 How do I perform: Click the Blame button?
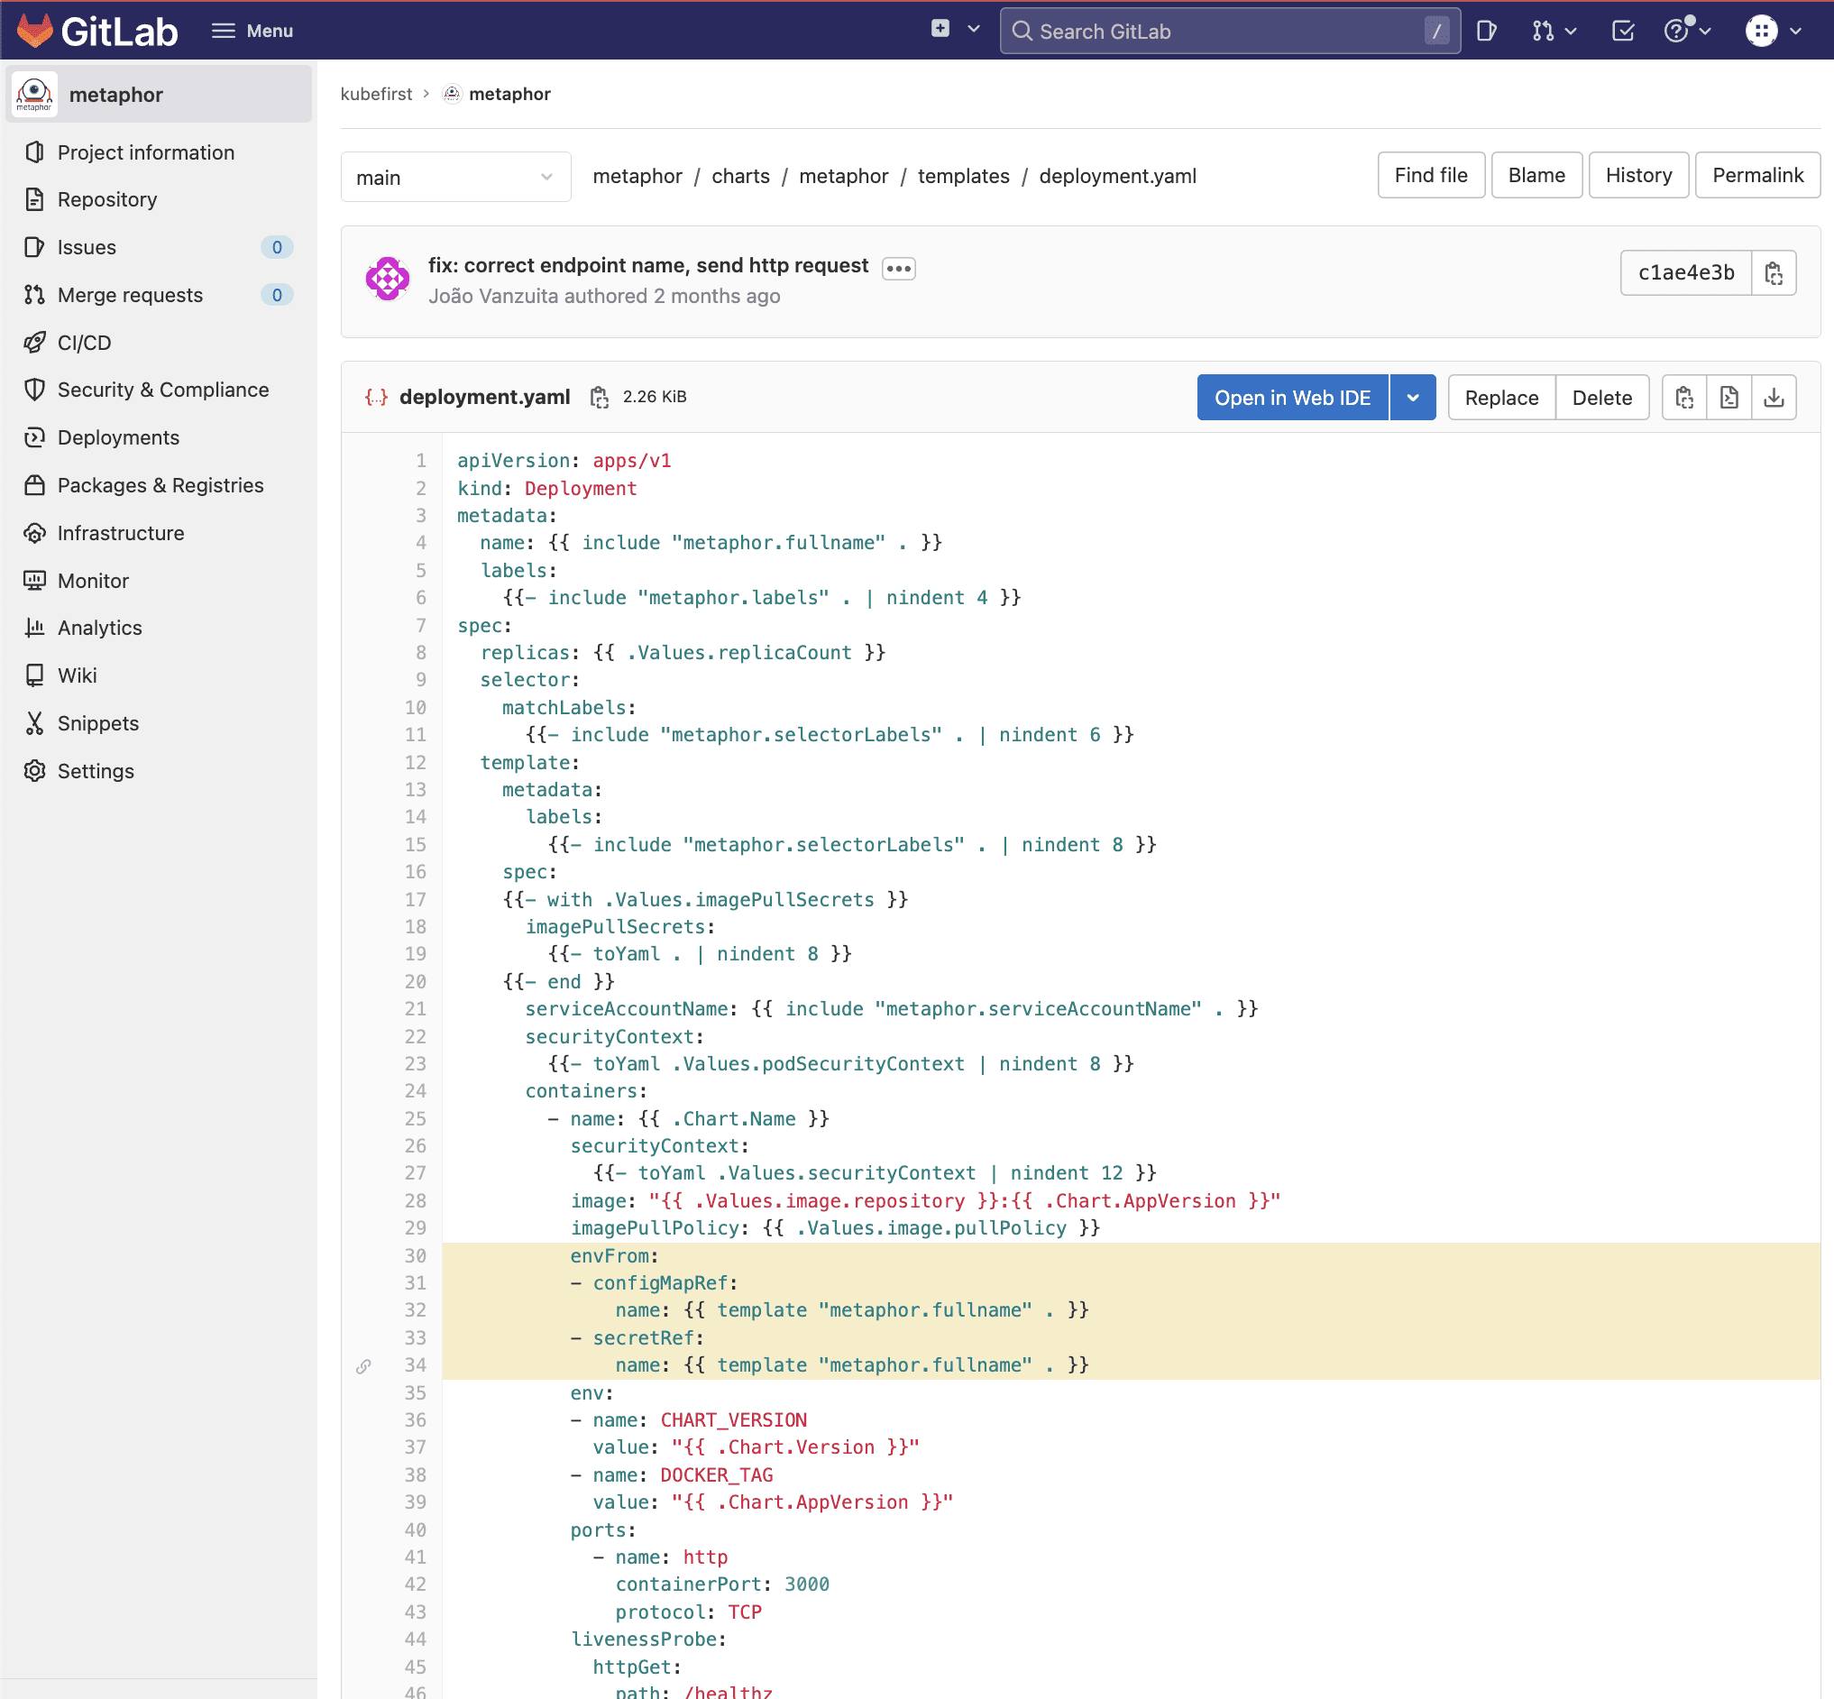click(1536, 176)
